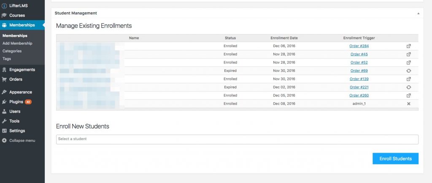The height and width of the screenshot is (183, 432).
Task: Click the Enrollment Trigger column header
Action: 359,38
